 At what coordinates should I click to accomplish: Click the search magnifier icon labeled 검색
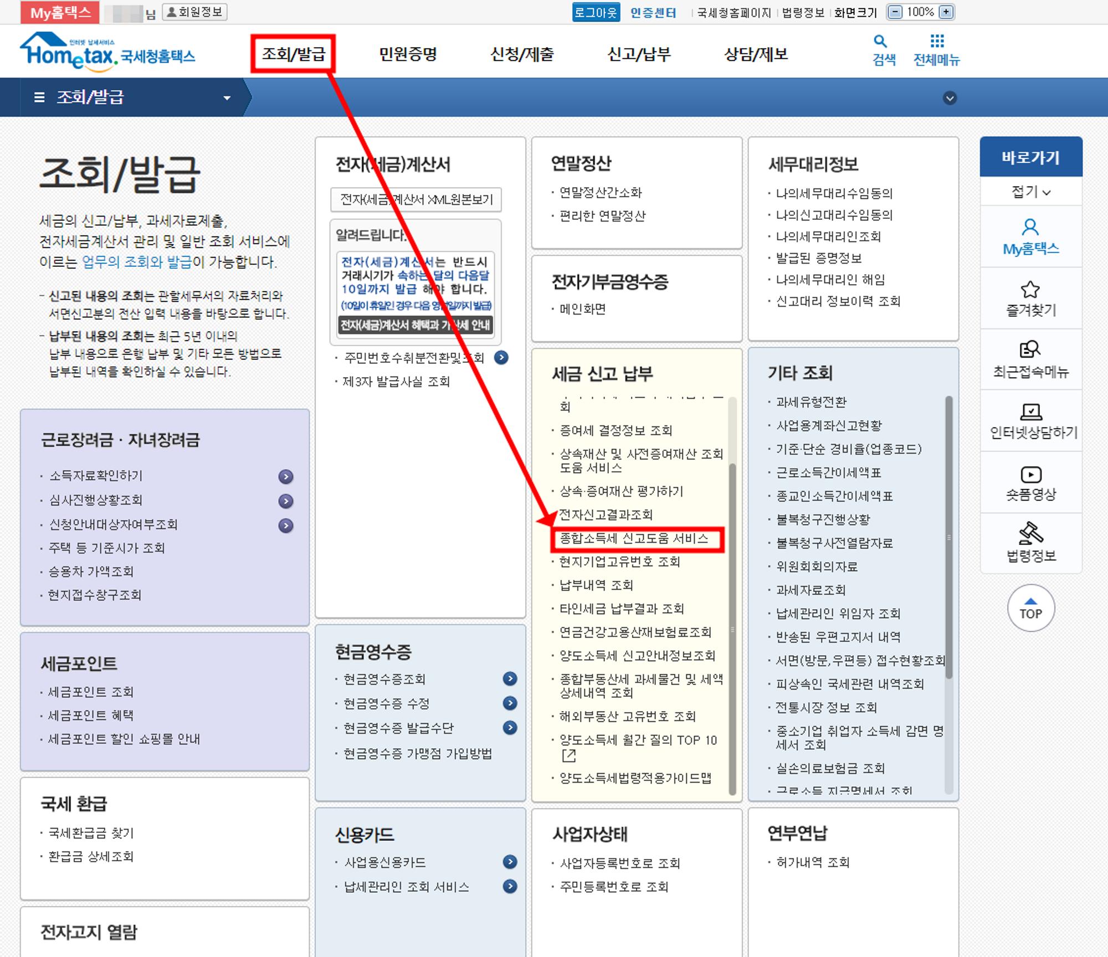tap(880, 42)
